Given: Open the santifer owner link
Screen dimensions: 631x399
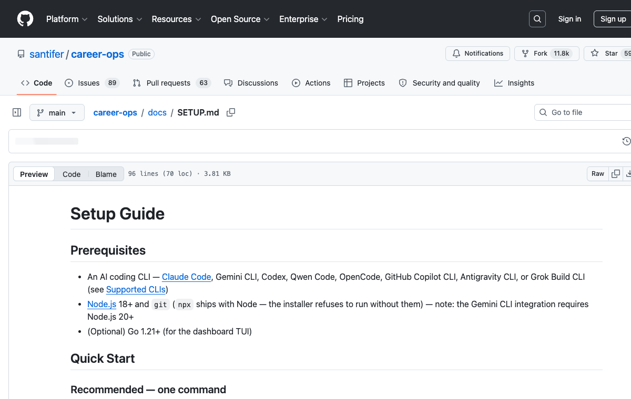Looking at the screenshot, I should click(47, 54).
